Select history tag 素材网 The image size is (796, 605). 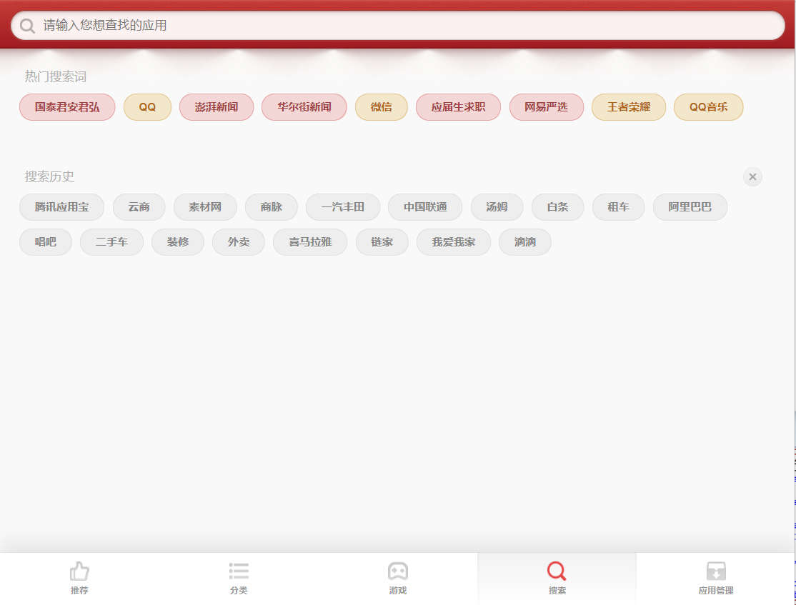tap(205, 207)
